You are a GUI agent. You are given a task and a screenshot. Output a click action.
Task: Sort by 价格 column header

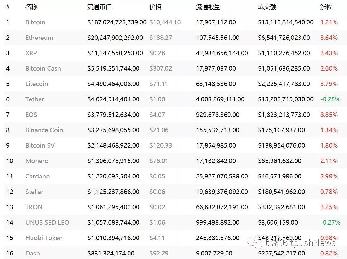[156, 7]
